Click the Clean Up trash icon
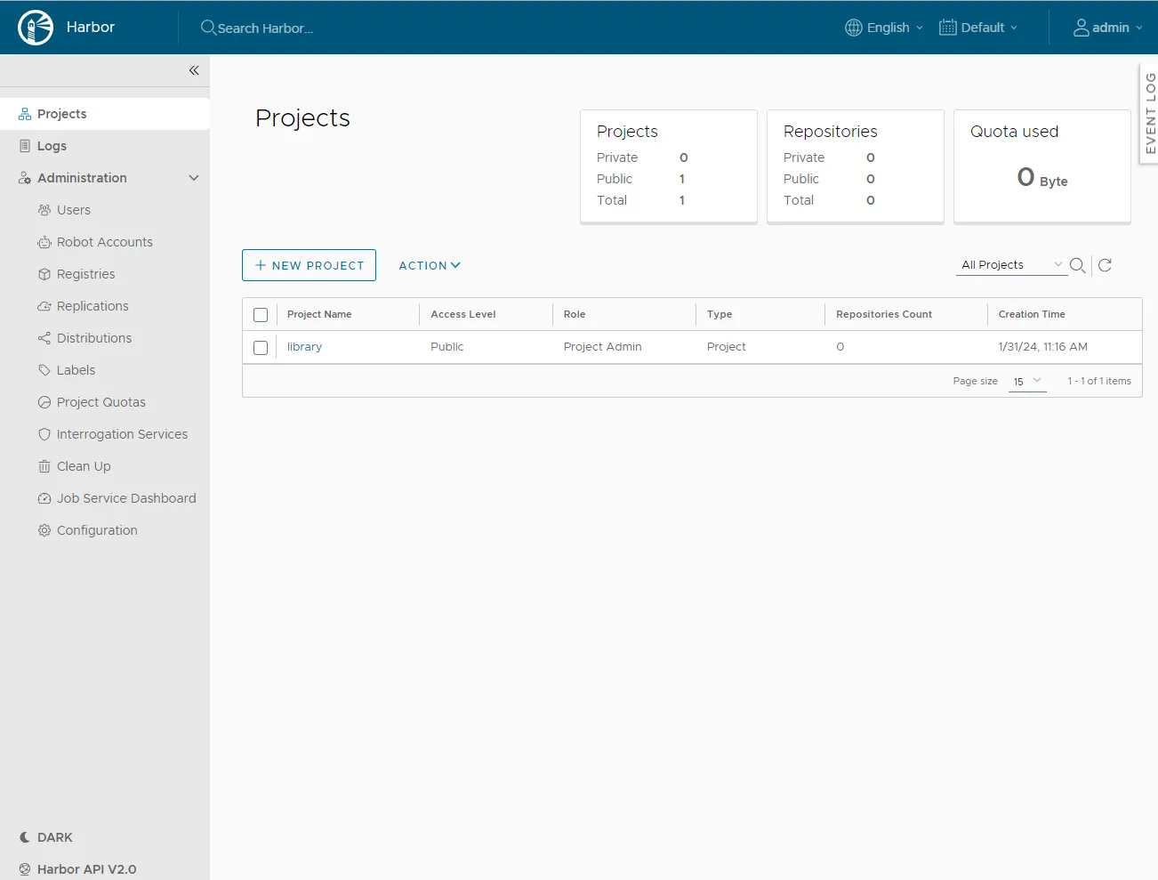1158x880 pixels. click(44, 466)
